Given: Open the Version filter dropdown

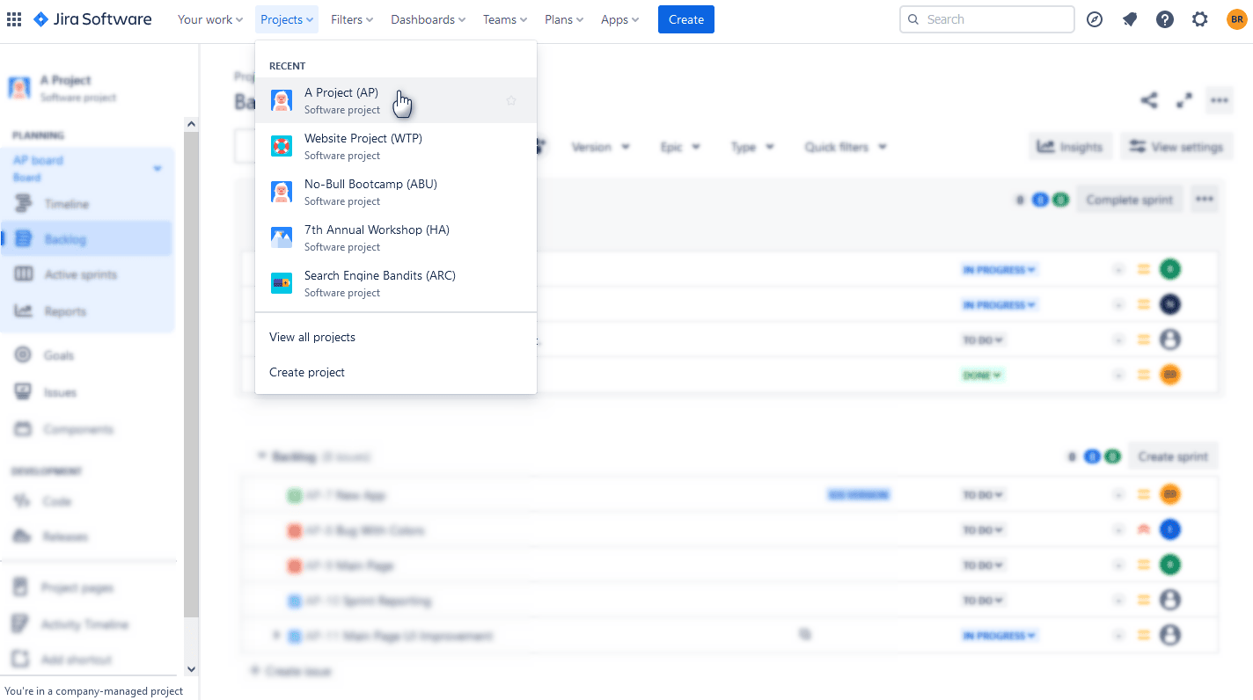Looking at the screenshot, I should pos(601,147).
